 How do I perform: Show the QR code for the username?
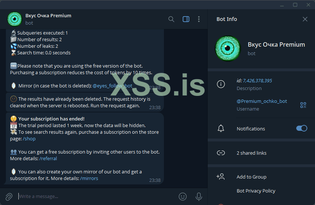point(303,105)
